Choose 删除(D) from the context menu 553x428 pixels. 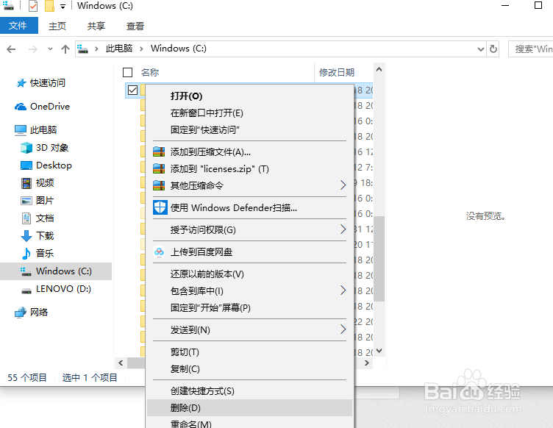click(249, 408)
